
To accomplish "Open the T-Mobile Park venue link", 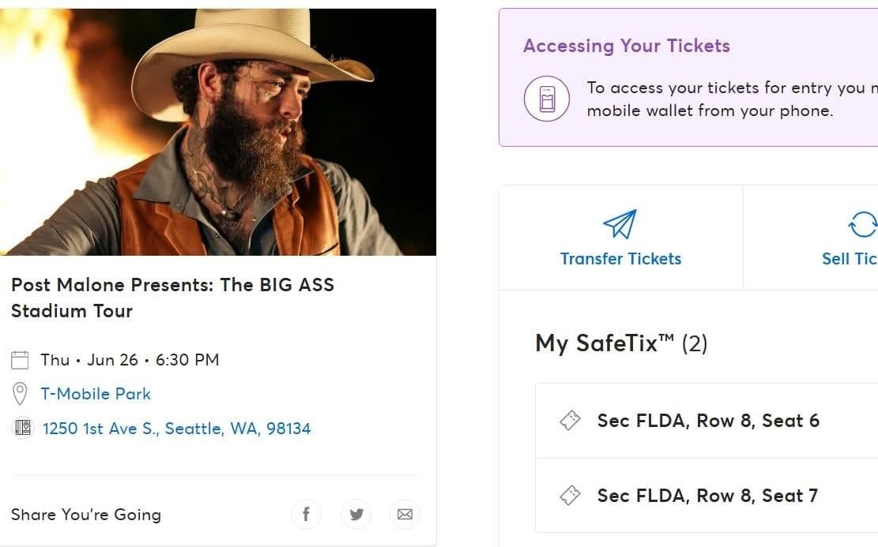I will click(96, 394).
